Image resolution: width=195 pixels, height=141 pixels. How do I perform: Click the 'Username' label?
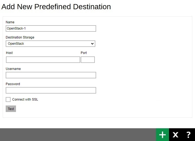[x=13, y=69]
